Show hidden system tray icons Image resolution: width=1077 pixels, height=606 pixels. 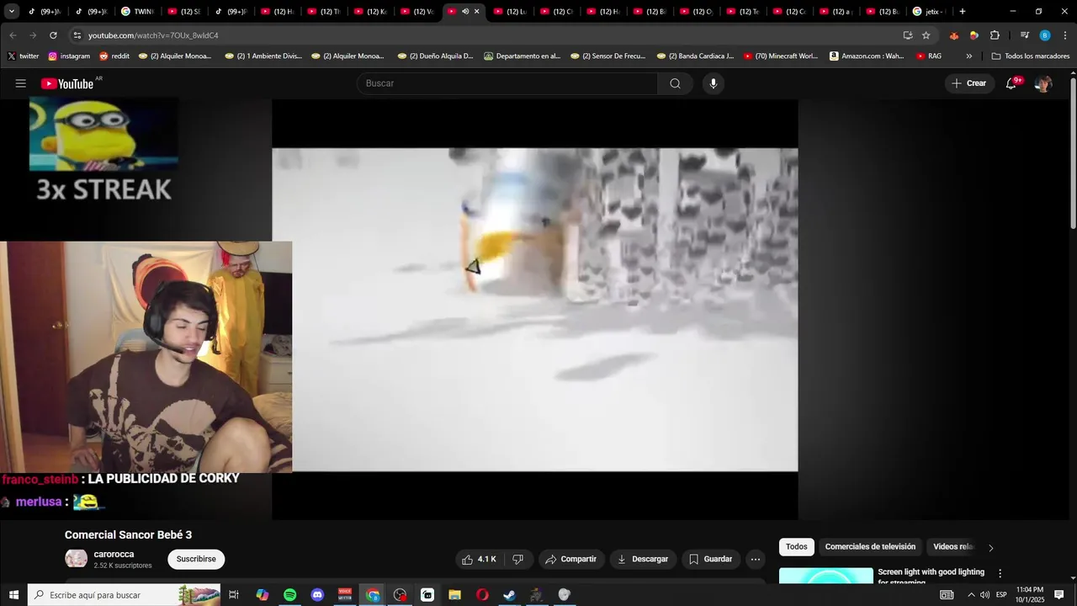(x=971, y=595)
